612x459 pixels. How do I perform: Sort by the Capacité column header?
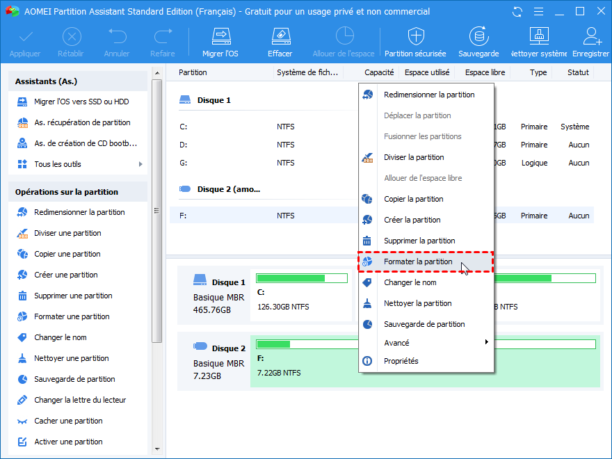(x=378, y=72)
